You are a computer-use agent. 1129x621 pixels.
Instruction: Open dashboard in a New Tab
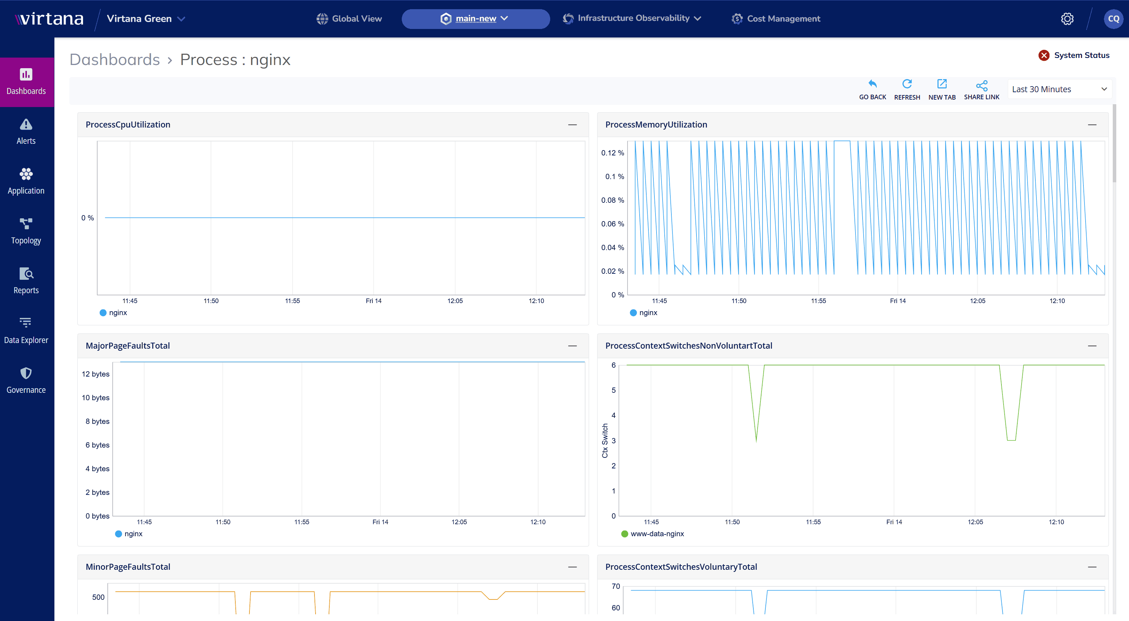(x=942, y=90)
